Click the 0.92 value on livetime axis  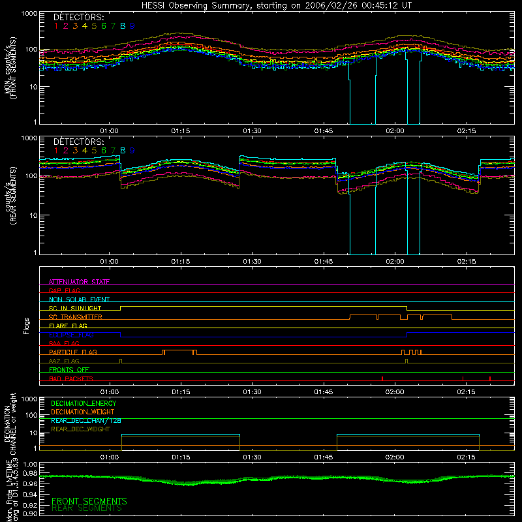30,505
